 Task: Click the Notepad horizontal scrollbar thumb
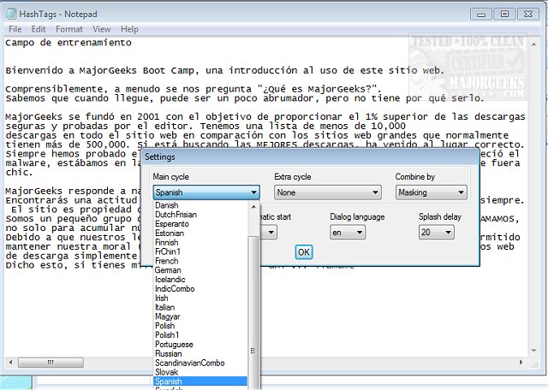(x=51, y=363)
